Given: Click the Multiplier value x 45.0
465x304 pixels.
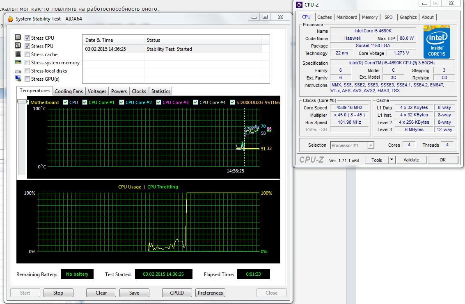Looking at the screenshot, I should (x=349, y=115).
